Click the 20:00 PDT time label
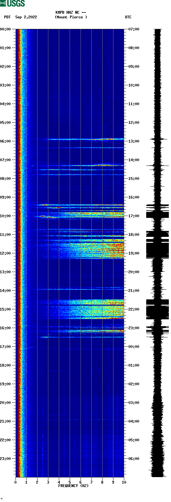Viewport: 171px width, 502px height. [x=5, y=403]
